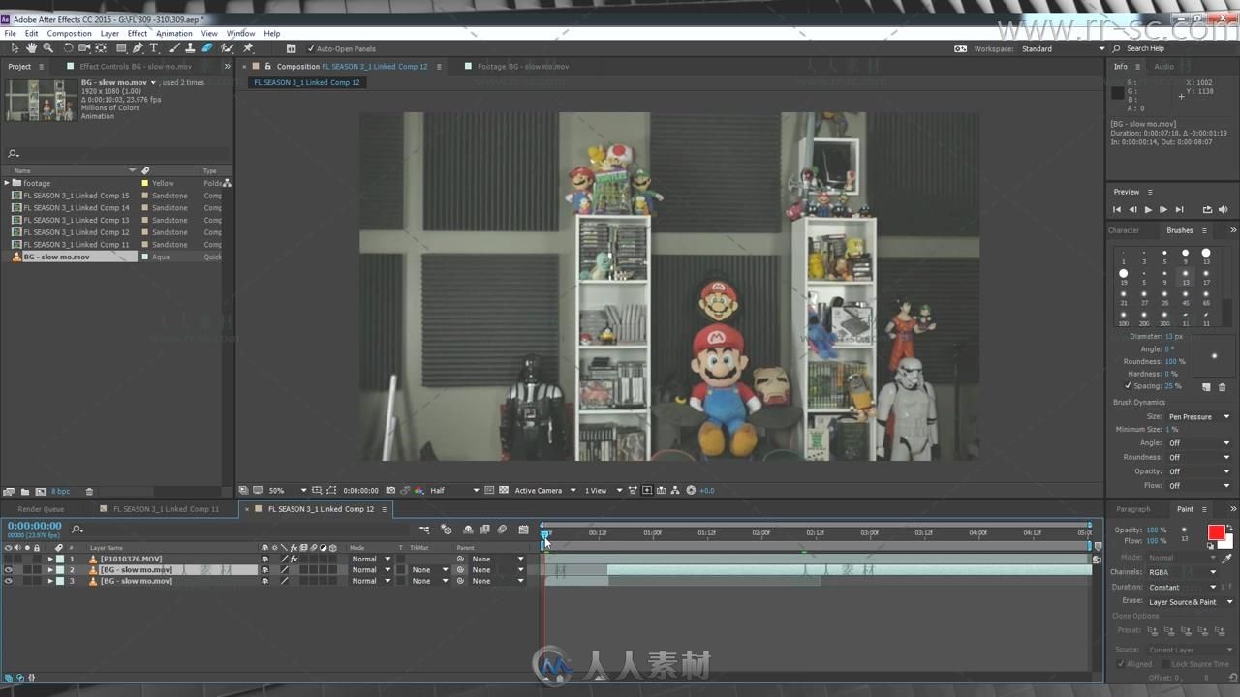This screenshot has width=1240, height=697.
Task: Expand the footage folder in Project panel
Action: tap(7, 182)
